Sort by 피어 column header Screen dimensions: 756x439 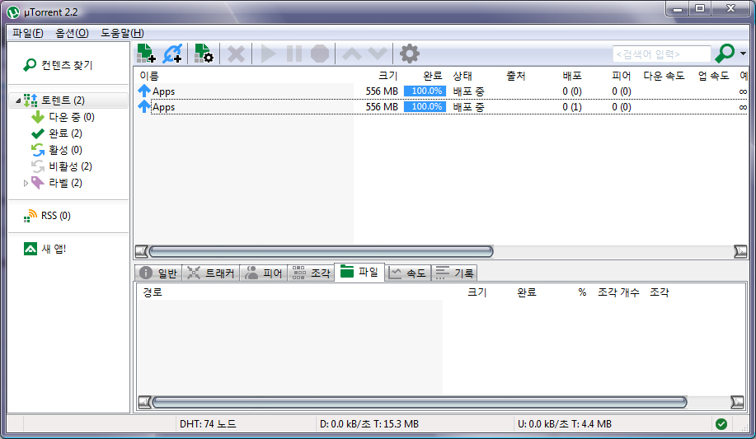click(621, 76)
